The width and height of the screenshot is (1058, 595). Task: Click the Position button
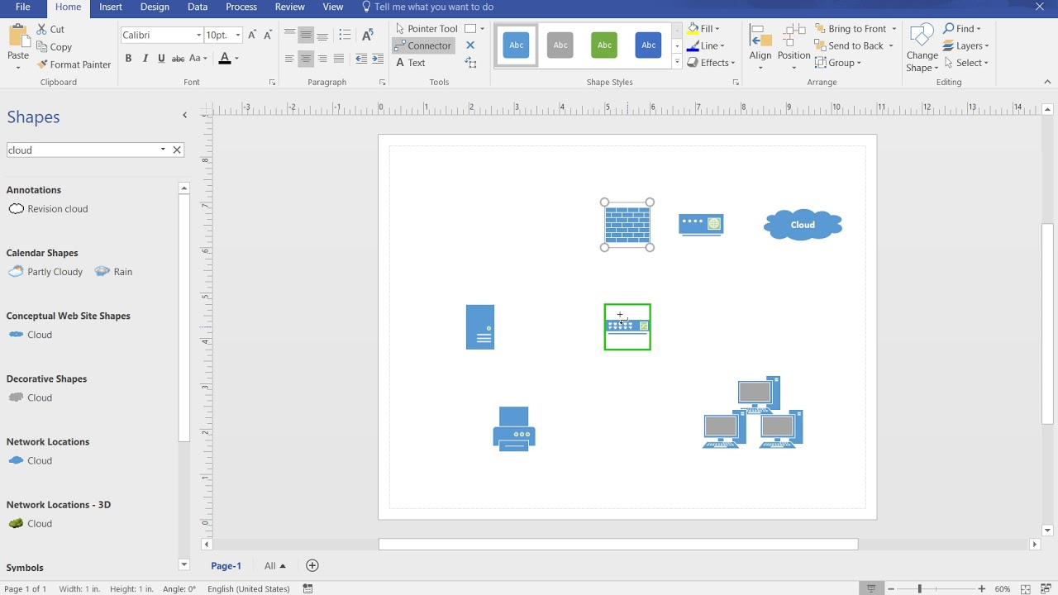[x=793, y=46]
